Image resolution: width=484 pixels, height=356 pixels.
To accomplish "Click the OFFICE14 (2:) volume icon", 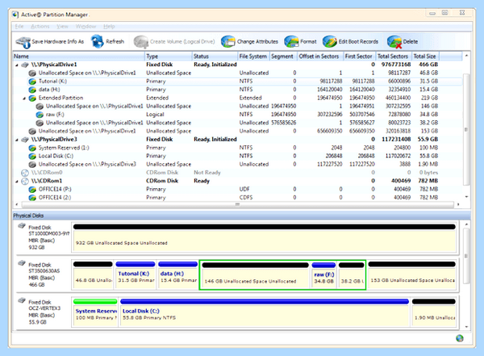I will [32, 198].
